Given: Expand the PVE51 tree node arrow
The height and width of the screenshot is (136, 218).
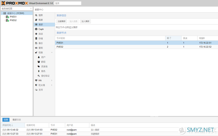Looking at the screenshot, I should 5,17.
